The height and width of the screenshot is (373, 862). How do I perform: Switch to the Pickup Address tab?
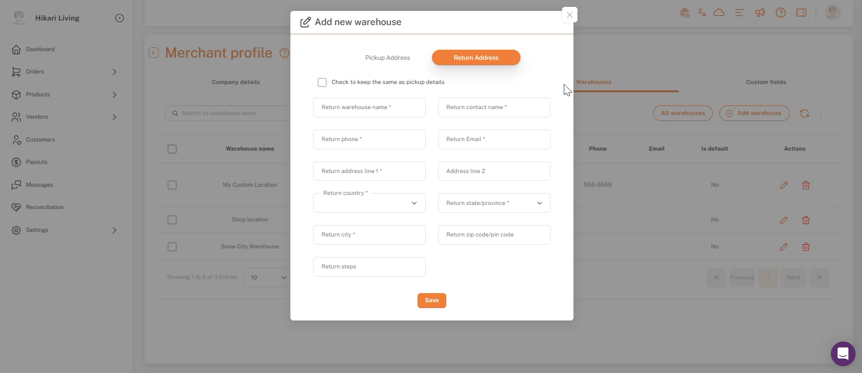pyautogui.click(x=387, y=58)
